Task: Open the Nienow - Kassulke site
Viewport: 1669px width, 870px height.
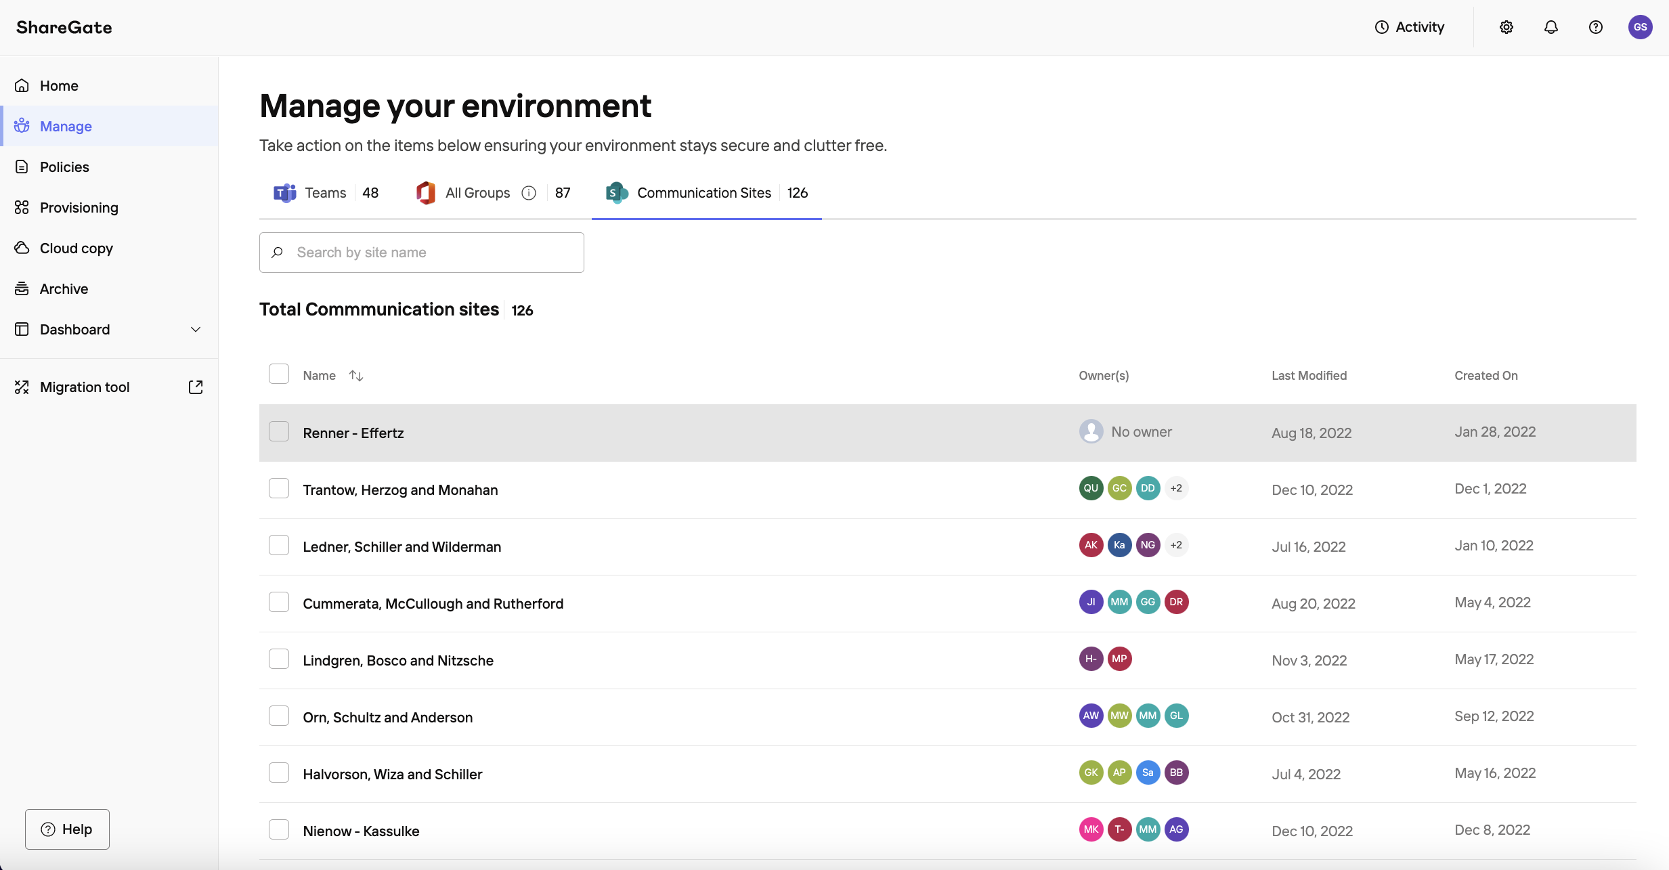Action: [361, 831]
